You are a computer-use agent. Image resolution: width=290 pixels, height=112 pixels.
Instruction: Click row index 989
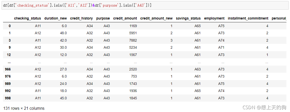(x=8, y=84)
